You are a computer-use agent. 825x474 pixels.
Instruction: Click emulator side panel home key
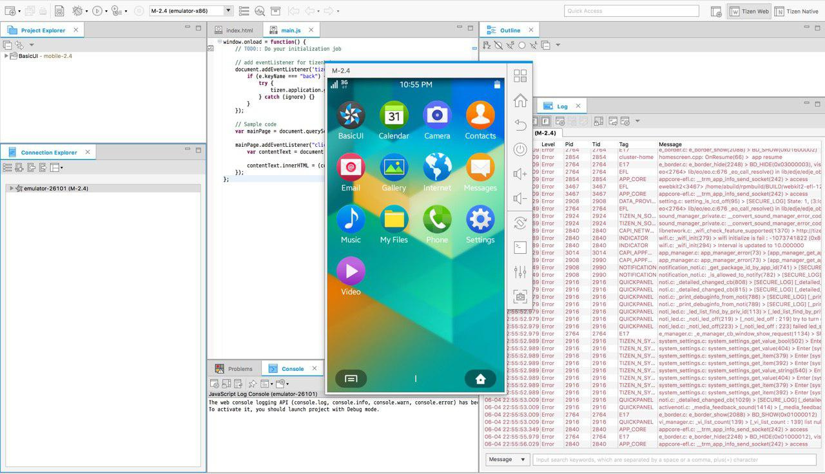click(520, 100)
